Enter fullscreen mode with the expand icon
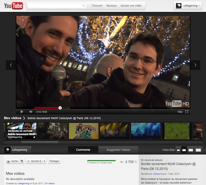206x185 pixels. point(187,112)
